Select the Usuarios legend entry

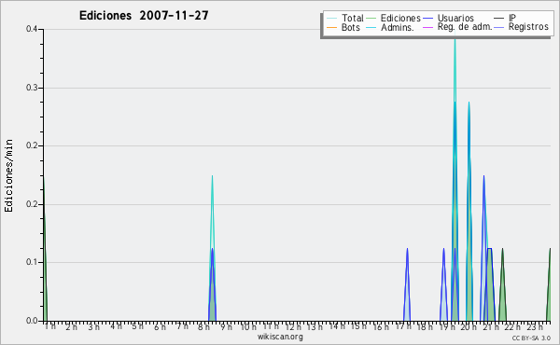click(x=449, y=18)
